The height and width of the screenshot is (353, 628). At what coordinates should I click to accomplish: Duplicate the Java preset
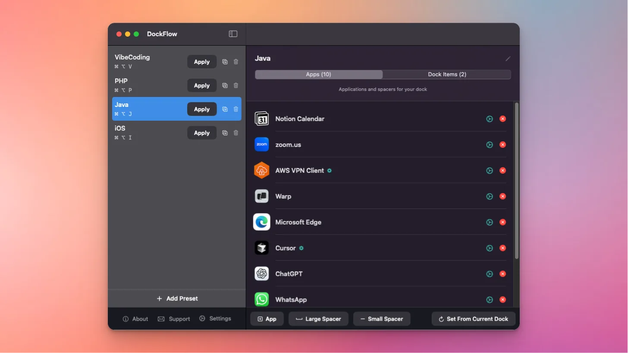225,109
